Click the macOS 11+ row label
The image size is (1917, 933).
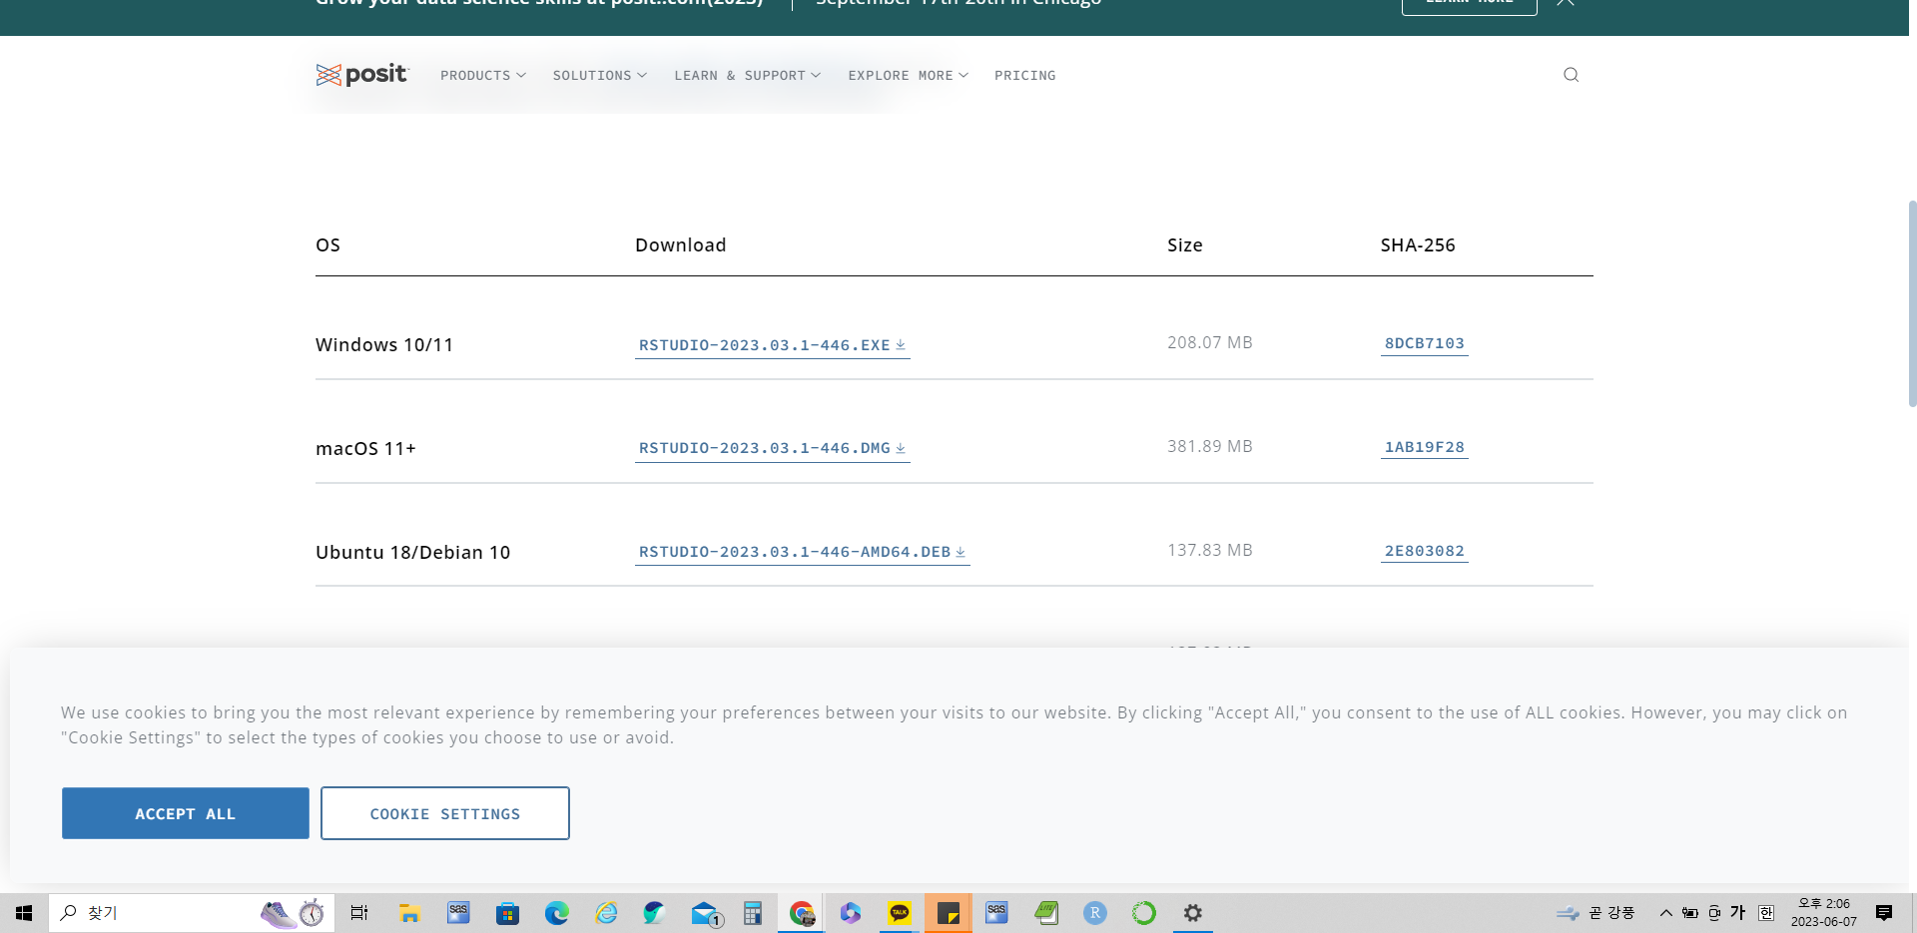[365, 449]
